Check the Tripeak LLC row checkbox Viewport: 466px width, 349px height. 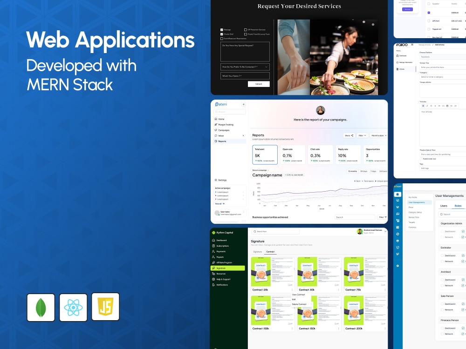(429, 29)
